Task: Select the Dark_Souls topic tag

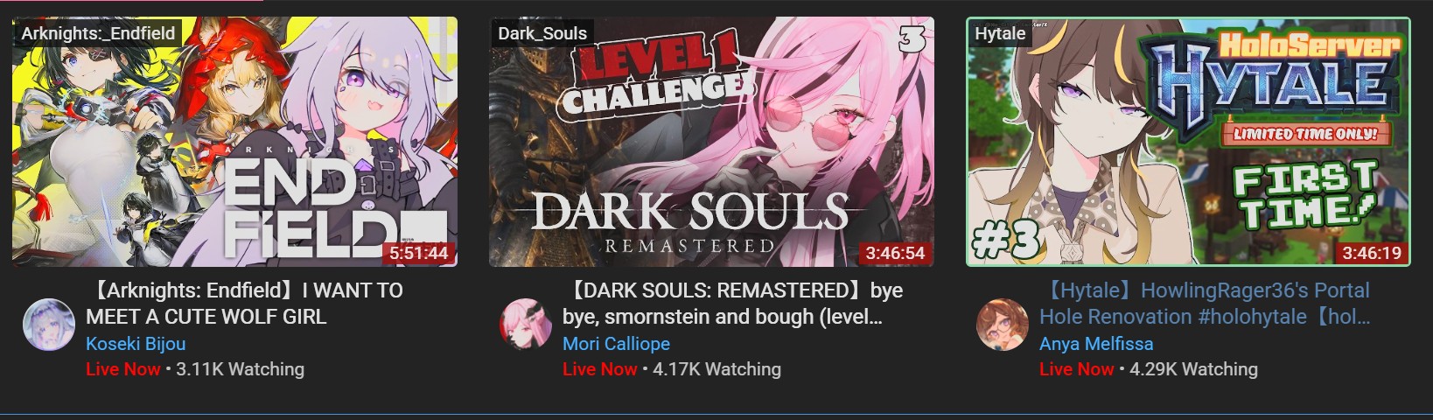Action: pyautogui.click(x=542, y=33)
